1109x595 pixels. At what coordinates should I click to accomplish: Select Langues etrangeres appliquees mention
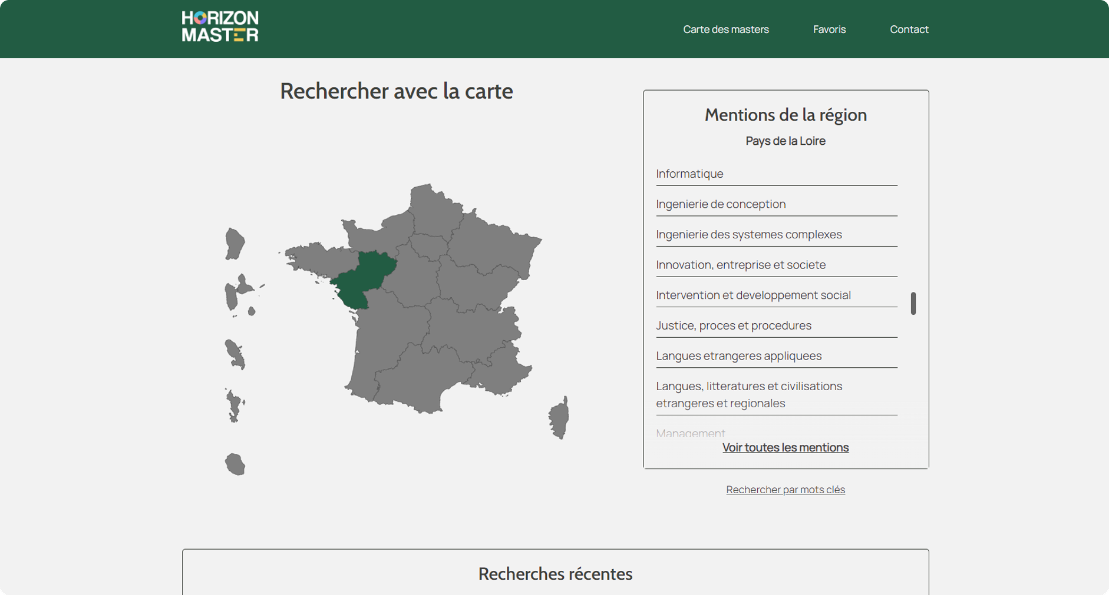pos(738,356)
